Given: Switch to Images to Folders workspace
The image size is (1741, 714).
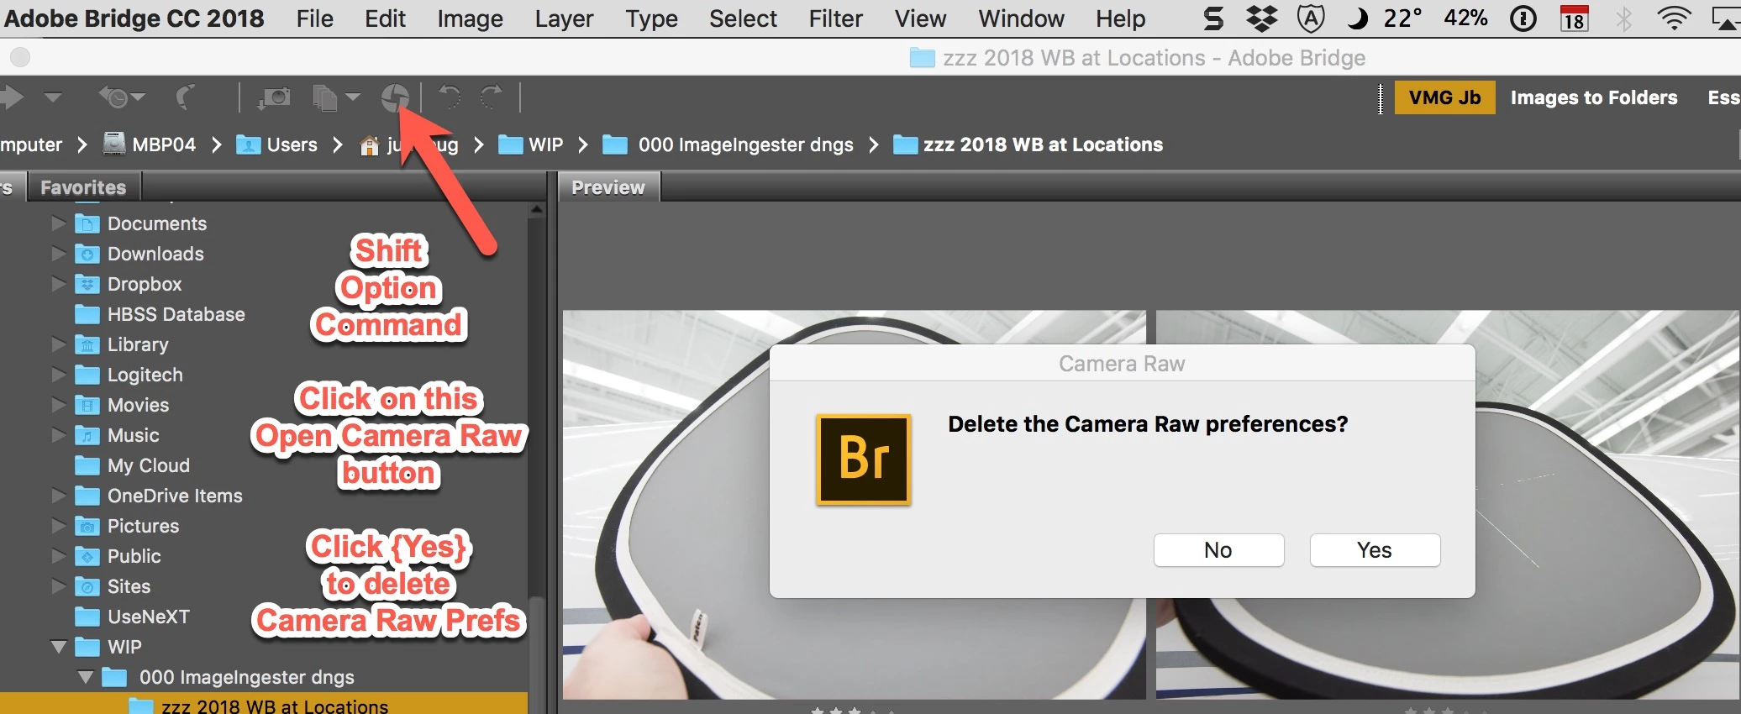Looking at the screenshot, I should [1594, 97].
